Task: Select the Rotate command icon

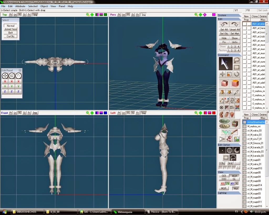Action: (x=237, y=74)
